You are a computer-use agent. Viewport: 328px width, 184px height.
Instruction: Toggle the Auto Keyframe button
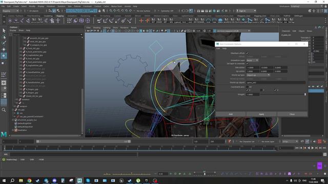coord(319,142)
